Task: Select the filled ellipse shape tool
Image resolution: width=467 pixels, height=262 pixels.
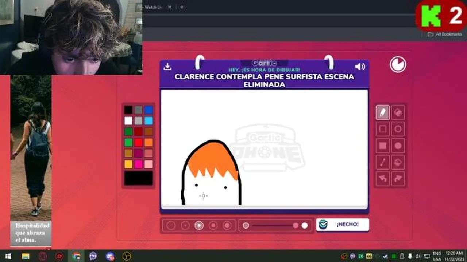Action: coord(398,146)
